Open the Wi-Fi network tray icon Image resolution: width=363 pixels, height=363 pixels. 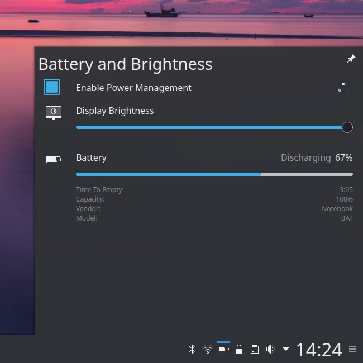click(207, 350)
